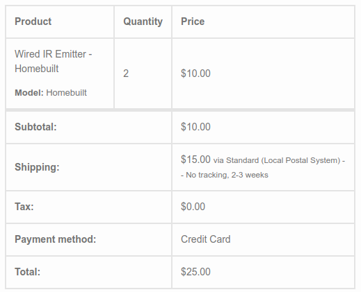Click the quantity value 2
This screenshot has width=361, height=292.
pyautogui.click(x=126, y=74)
